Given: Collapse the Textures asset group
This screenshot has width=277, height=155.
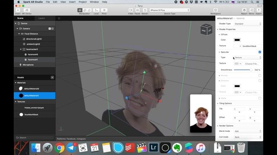Looking at the screenshot, I should (16, 102).
